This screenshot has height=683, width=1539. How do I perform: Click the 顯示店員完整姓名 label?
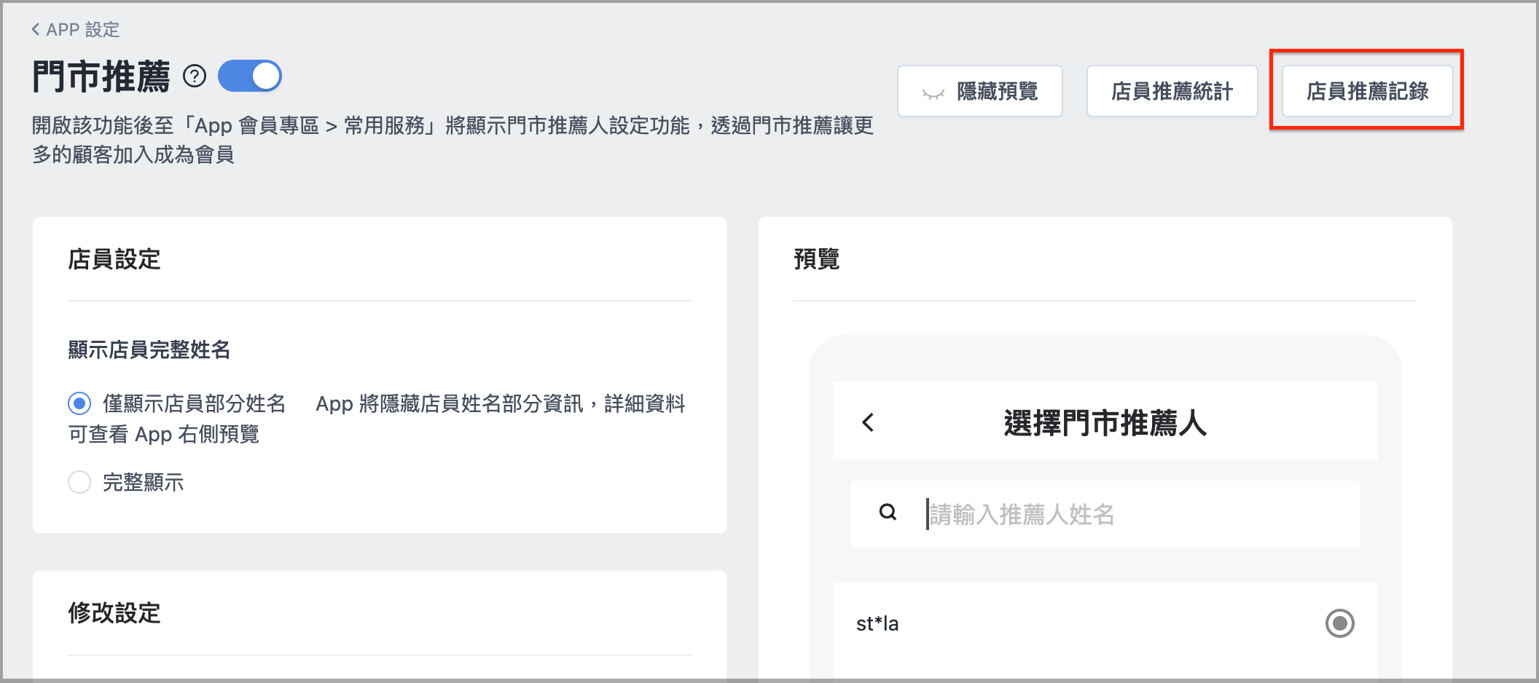click(x=149, y=350)
